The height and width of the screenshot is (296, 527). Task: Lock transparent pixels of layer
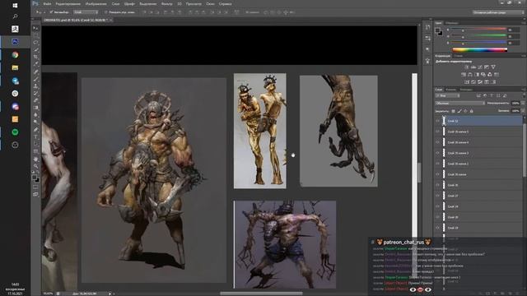coord(453,111)
